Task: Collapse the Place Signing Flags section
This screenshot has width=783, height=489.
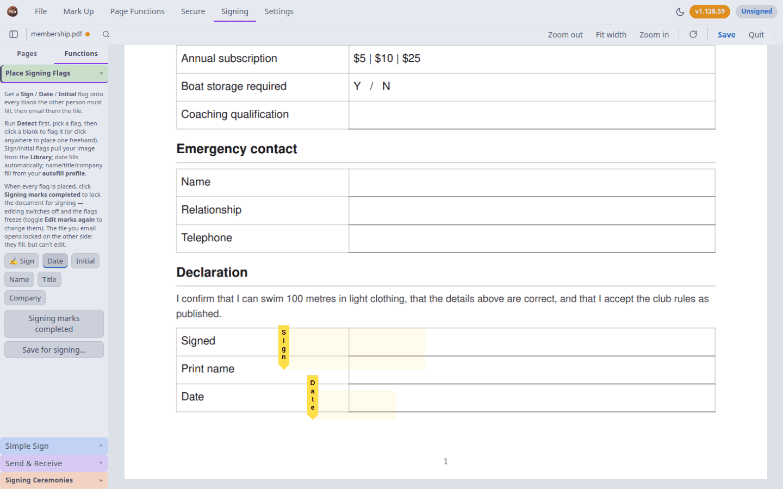Action: tap(54, 73)
